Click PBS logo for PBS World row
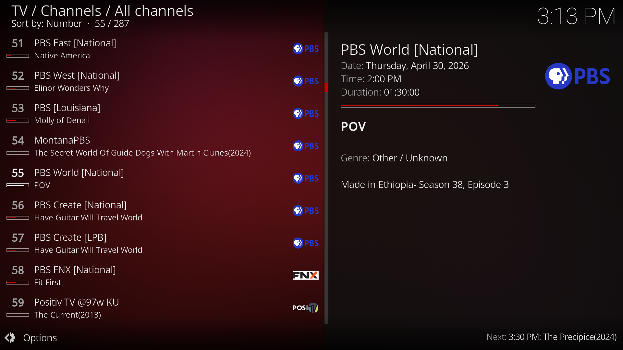 306,178
